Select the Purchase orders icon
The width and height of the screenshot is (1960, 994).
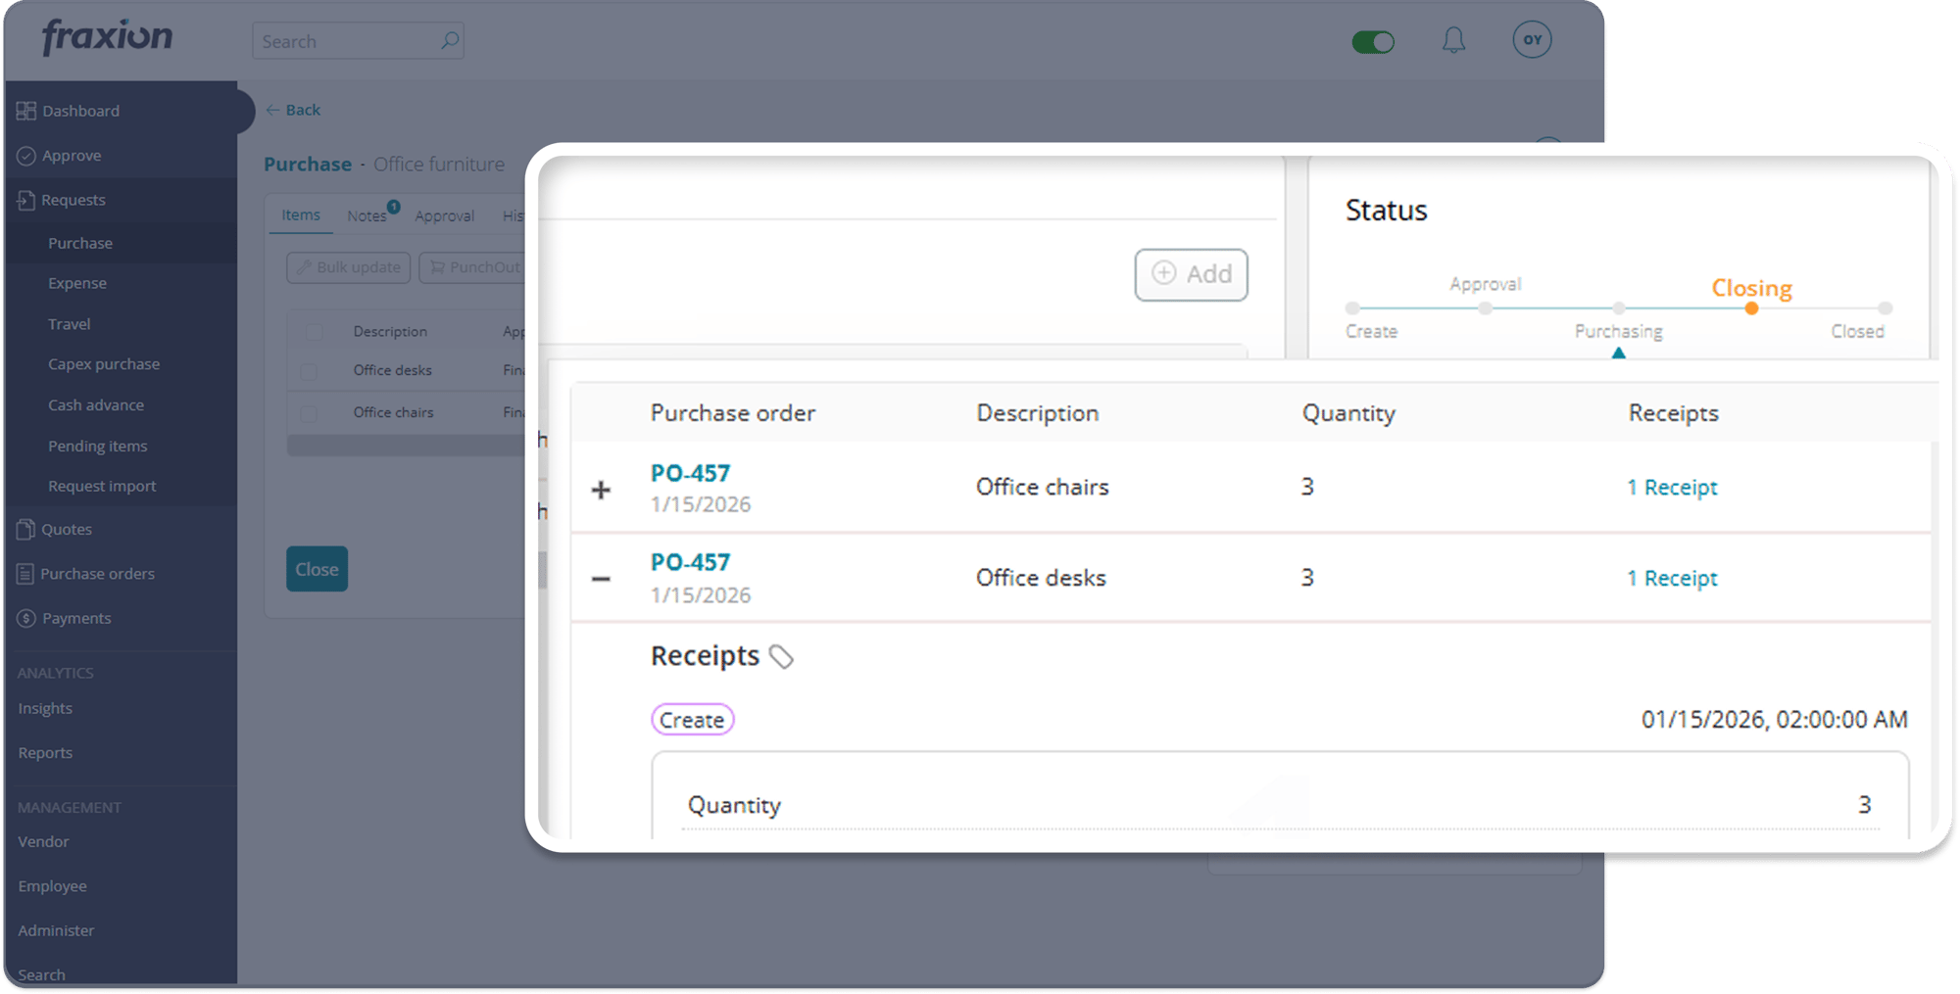click(26, 573)
